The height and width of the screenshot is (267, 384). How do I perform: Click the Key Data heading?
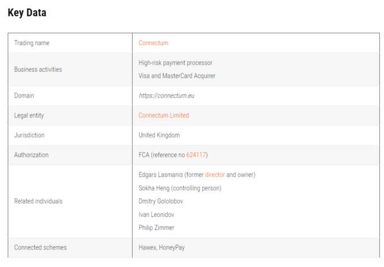27,13
